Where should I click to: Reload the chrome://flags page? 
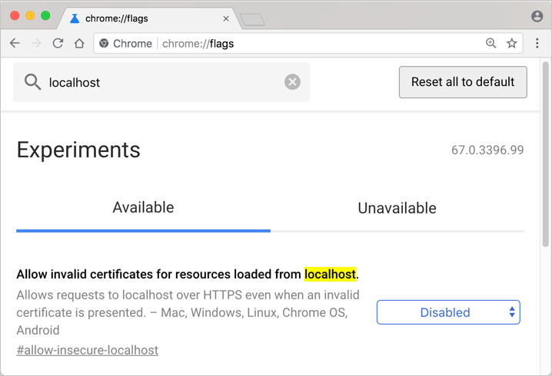click(58, 44)
